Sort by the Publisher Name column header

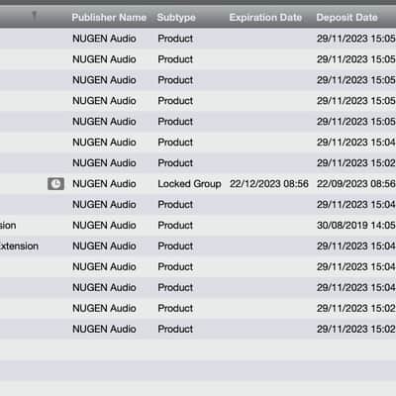[x=109, y=18]
